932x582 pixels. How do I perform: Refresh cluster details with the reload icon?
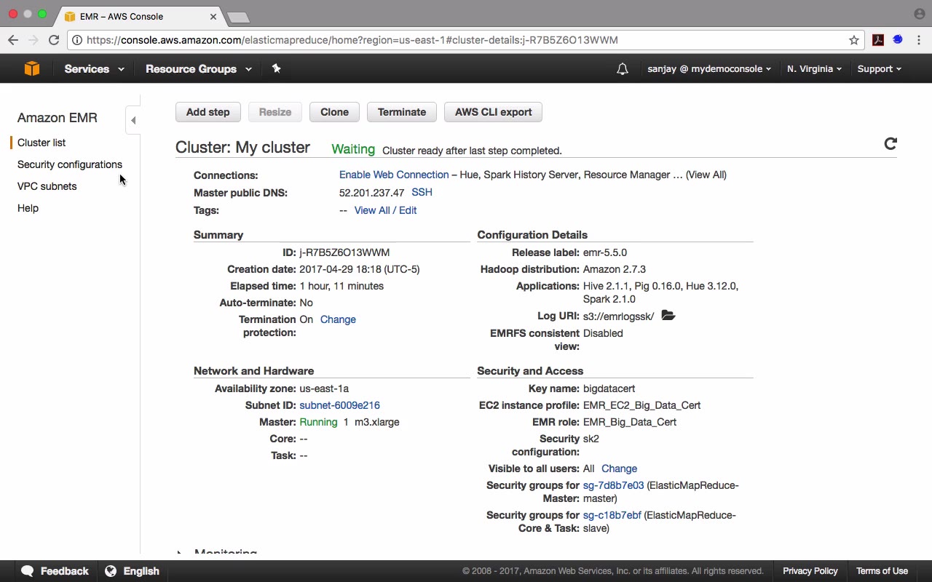click(890, 143)
